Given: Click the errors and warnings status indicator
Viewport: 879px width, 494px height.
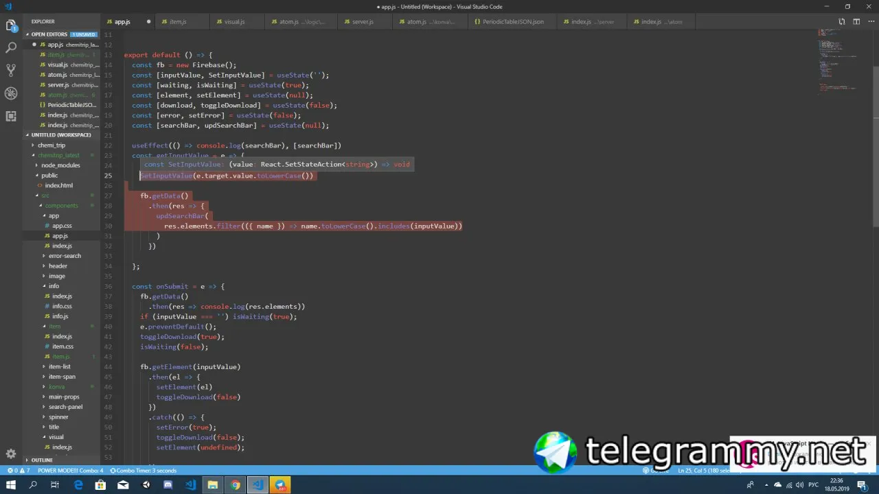Looking at the screenshot, I should (19, 471).
